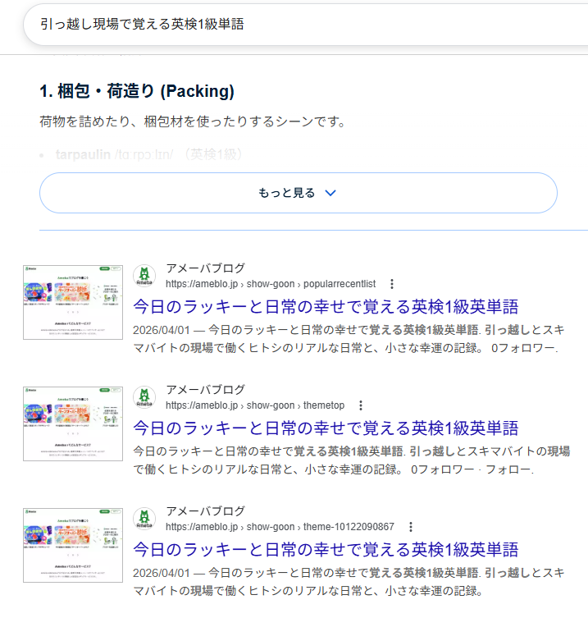
Task: Click the ameblo.jp › show-goon › themetop URL
Action: (x=254, y=405)
